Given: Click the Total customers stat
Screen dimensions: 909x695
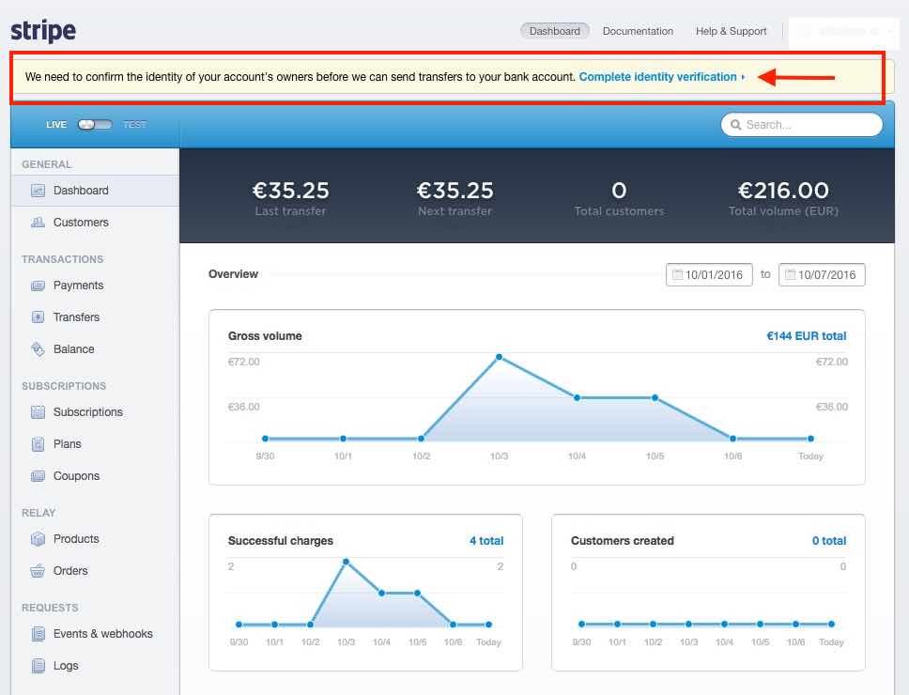Looking at the screenshot, I should (619, 197).
